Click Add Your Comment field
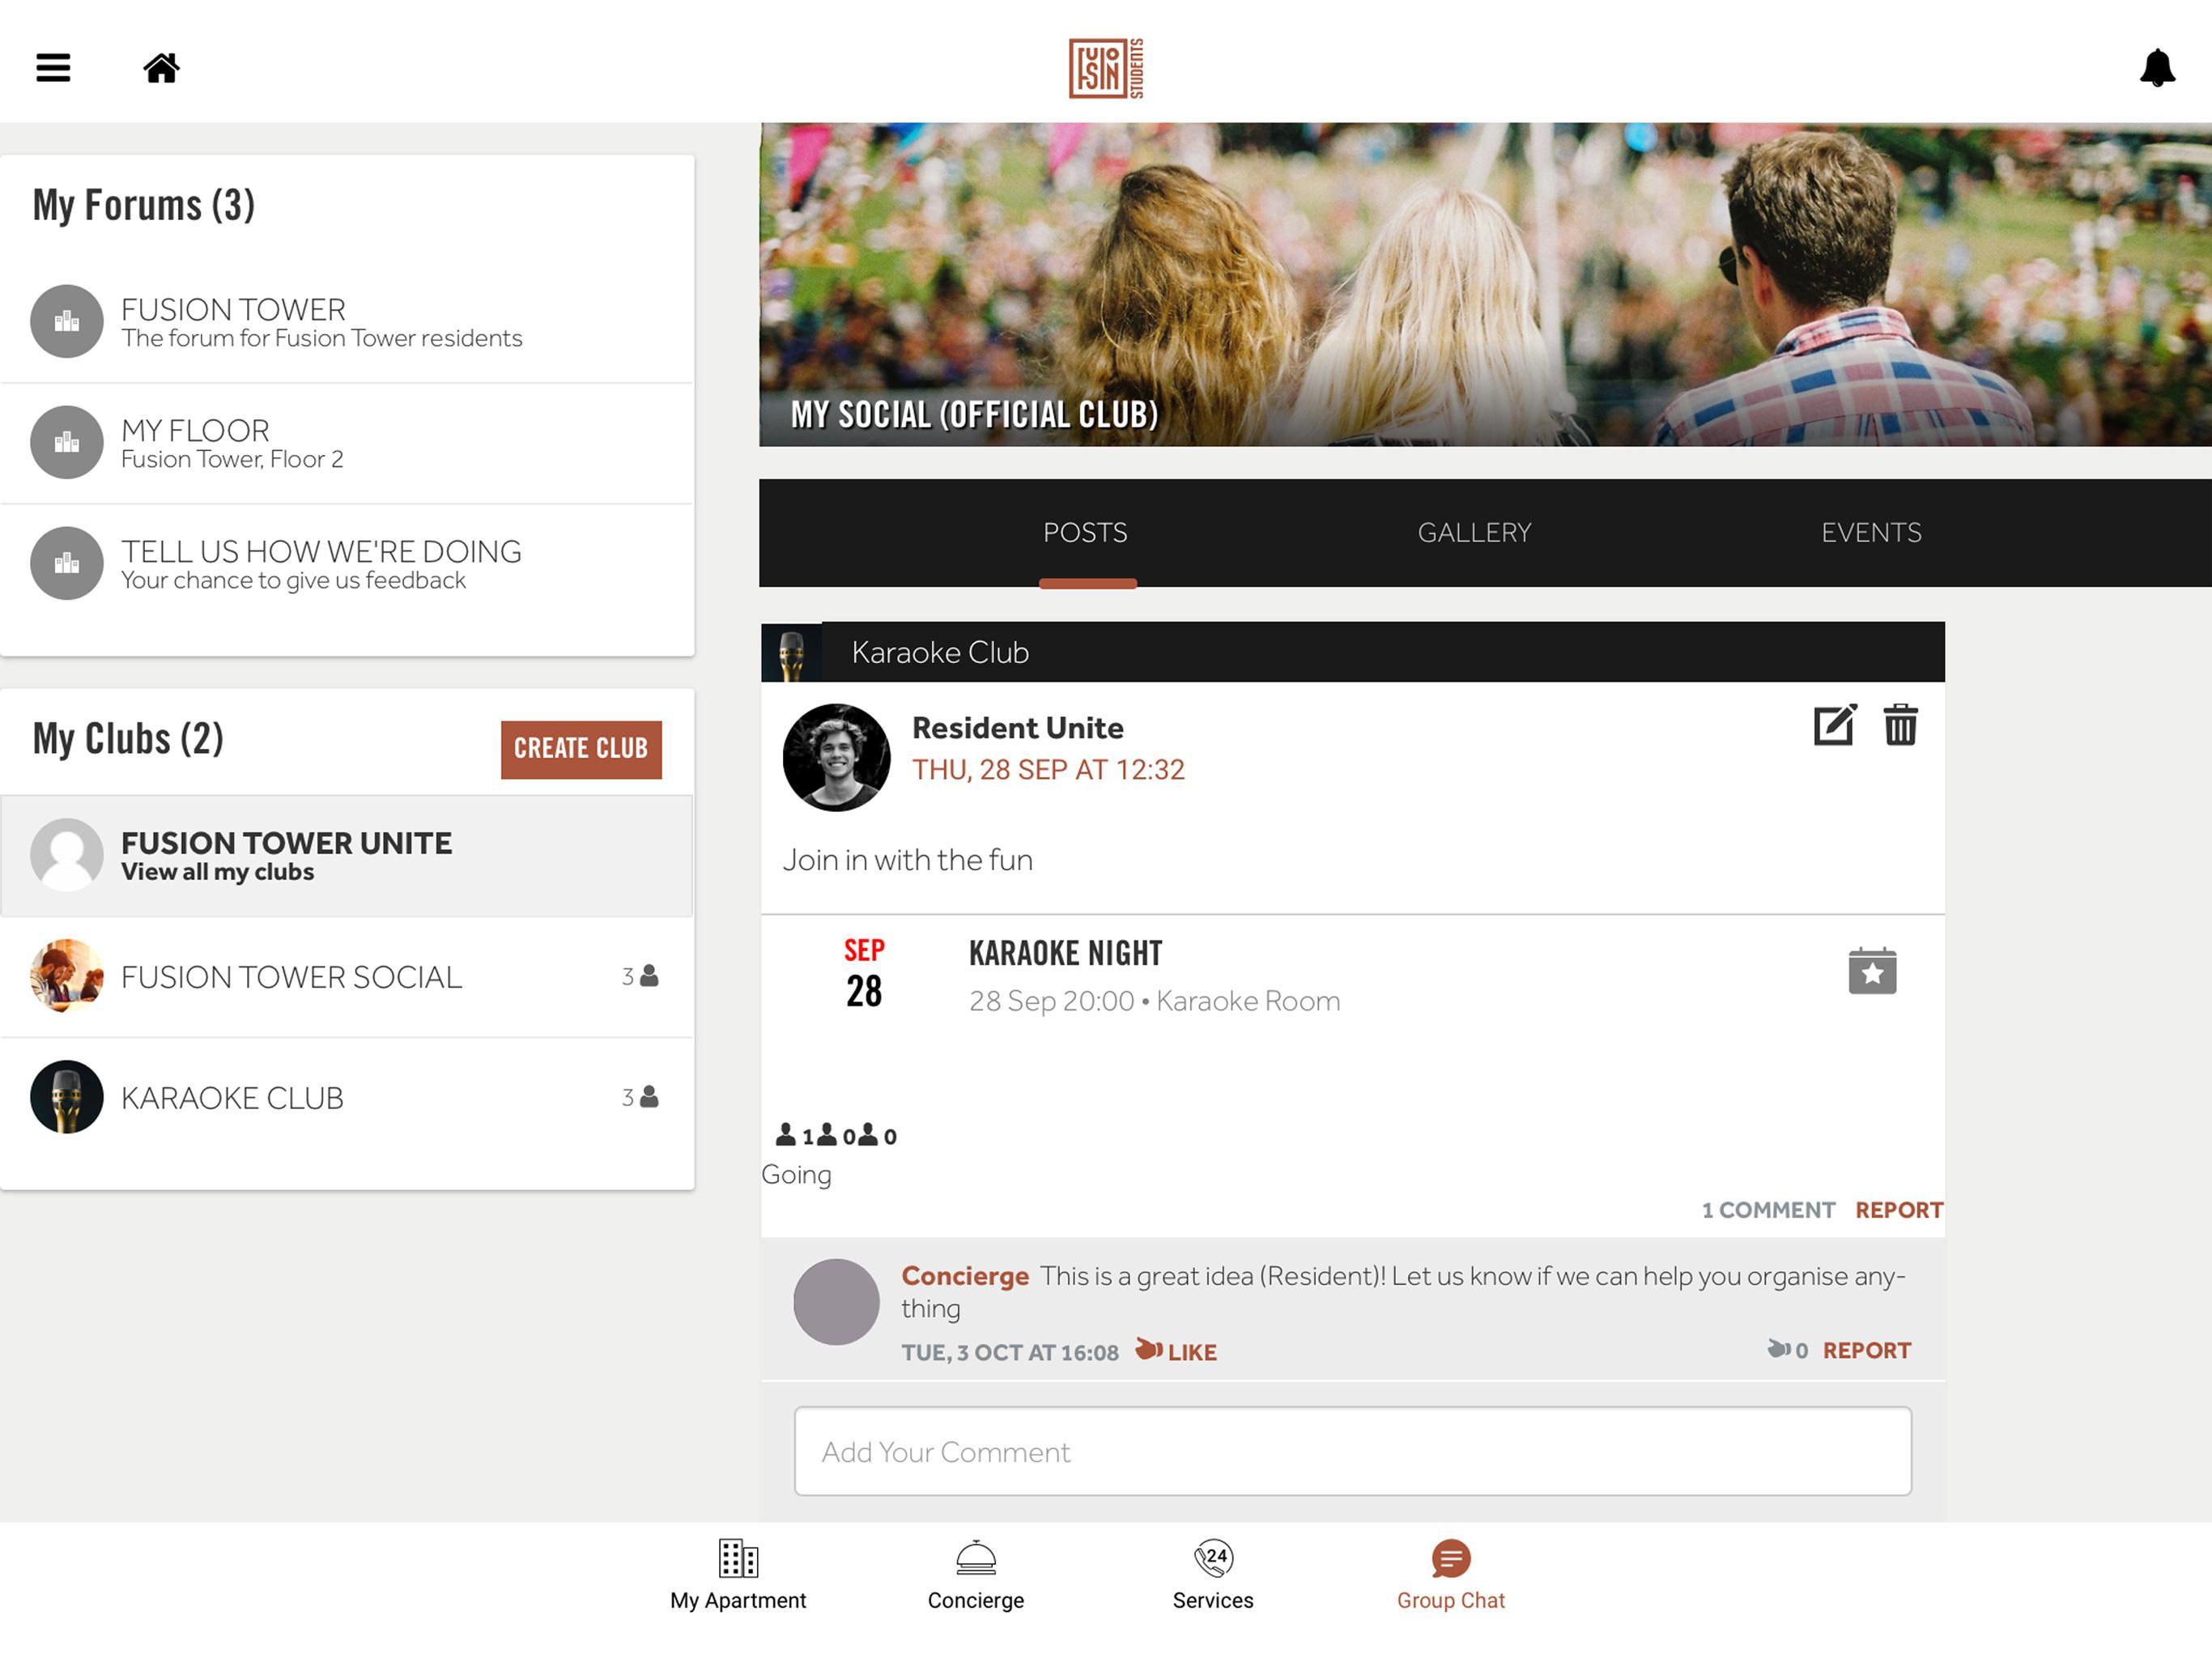The image size is (2212, 1658). (x=1352, y=1451)
